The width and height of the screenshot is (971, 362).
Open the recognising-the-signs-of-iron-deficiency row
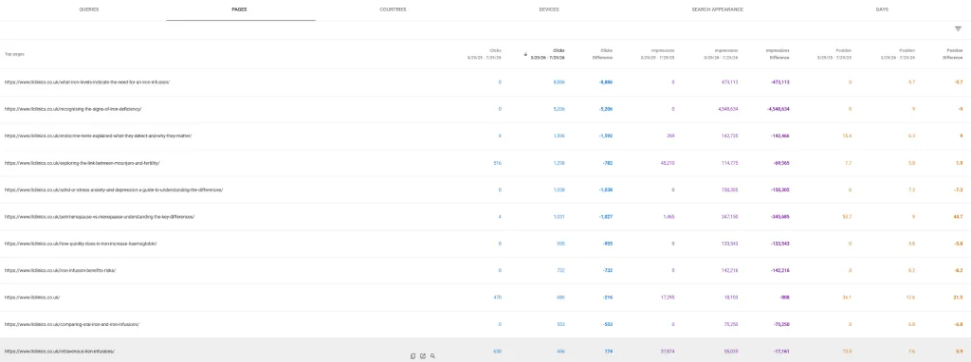coord(485,109)
